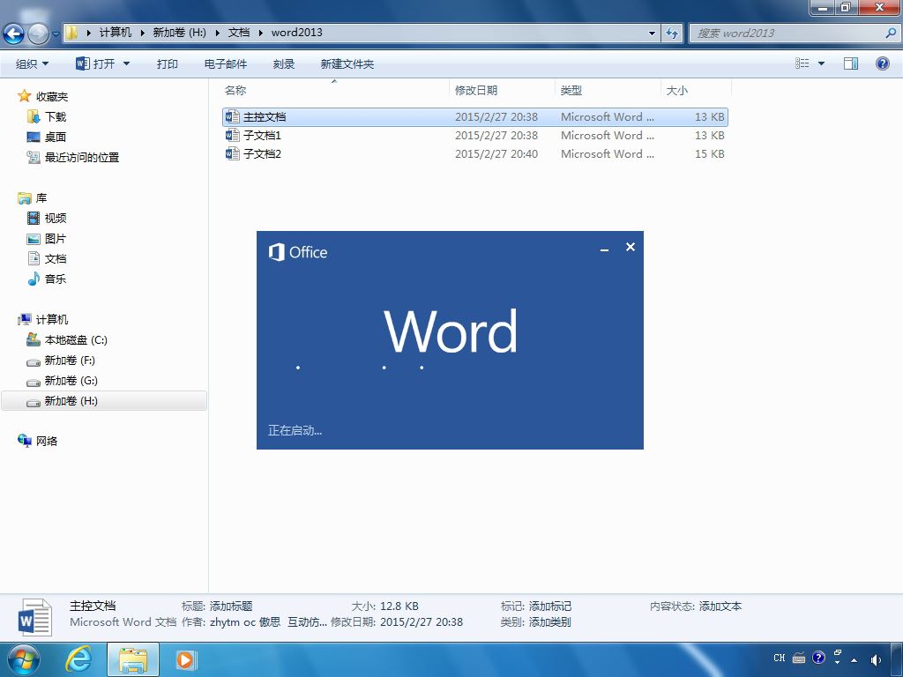Select 计算机 in the navigation pane
The image size is (903, 677).
52,319
